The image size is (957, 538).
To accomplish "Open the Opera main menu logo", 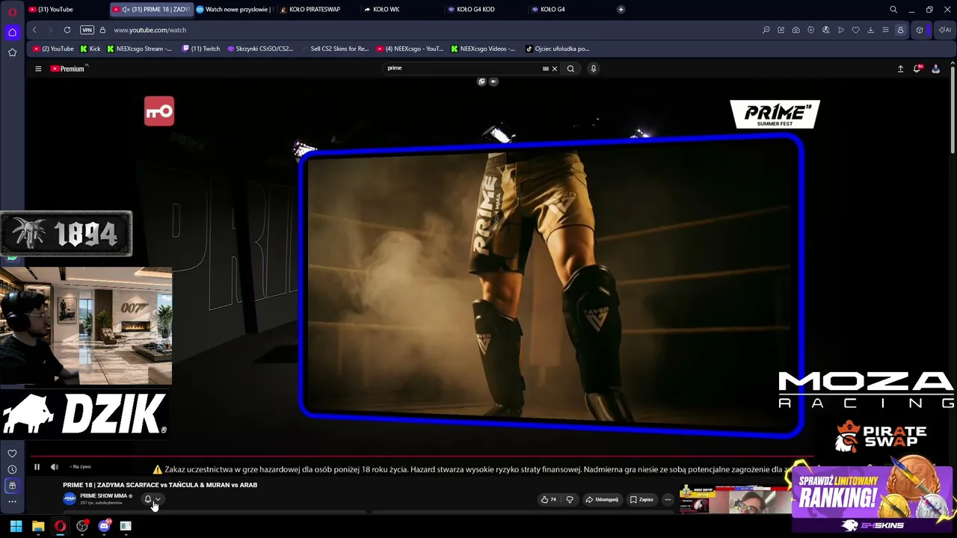I will [12, 12].
